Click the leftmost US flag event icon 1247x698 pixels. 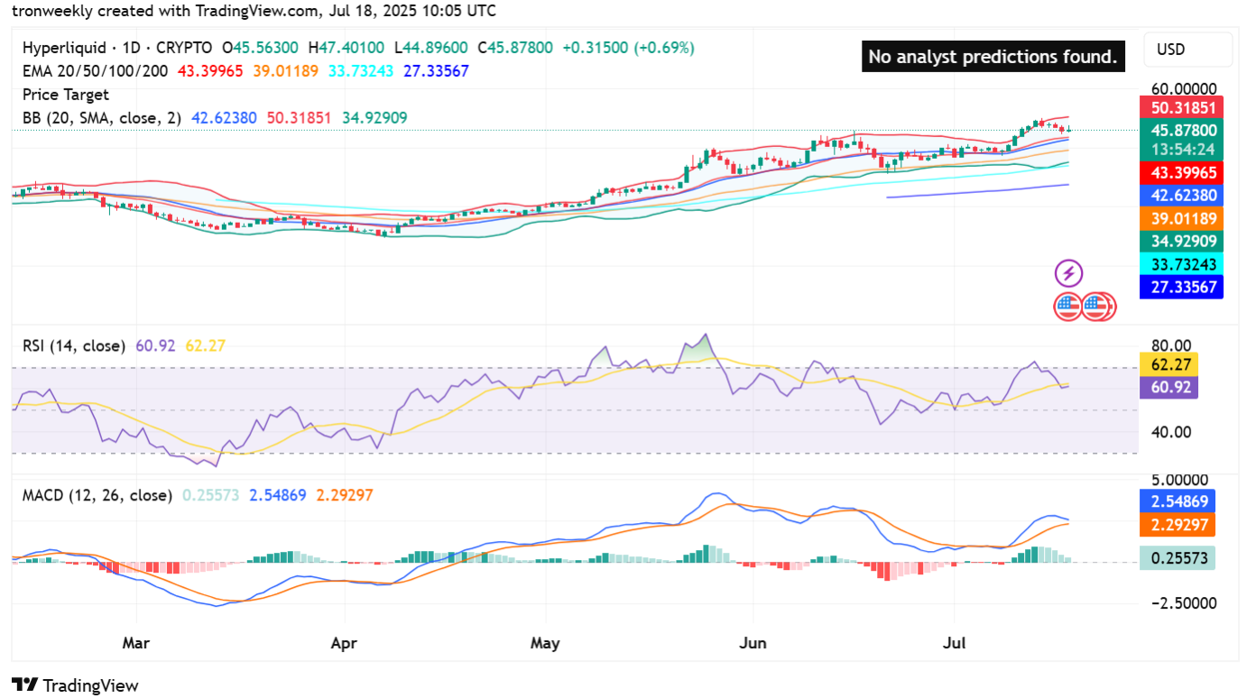tap(1067, 307)
